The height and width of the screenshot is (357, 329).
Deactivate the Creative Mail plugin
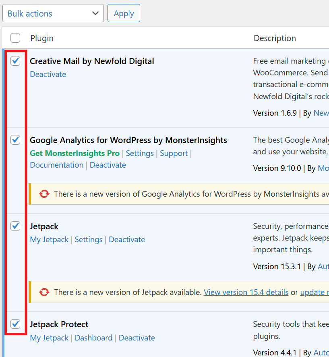pyautogui.click(x=48, y=74)
